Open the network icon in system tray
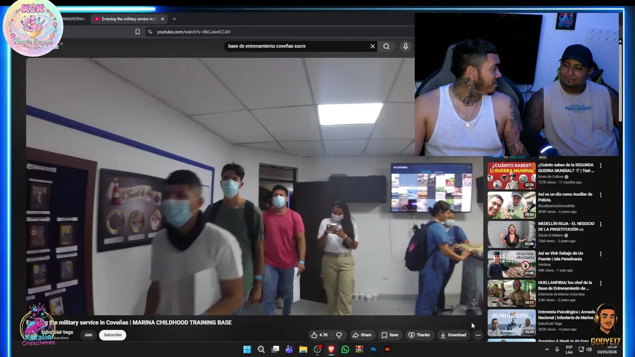Screen dimensions: 635x357 pos(581,349)
